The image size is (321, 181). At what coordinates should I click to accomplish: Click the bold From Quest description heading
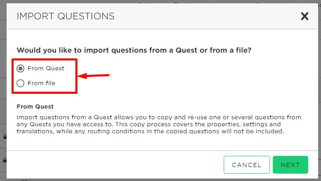35,107
